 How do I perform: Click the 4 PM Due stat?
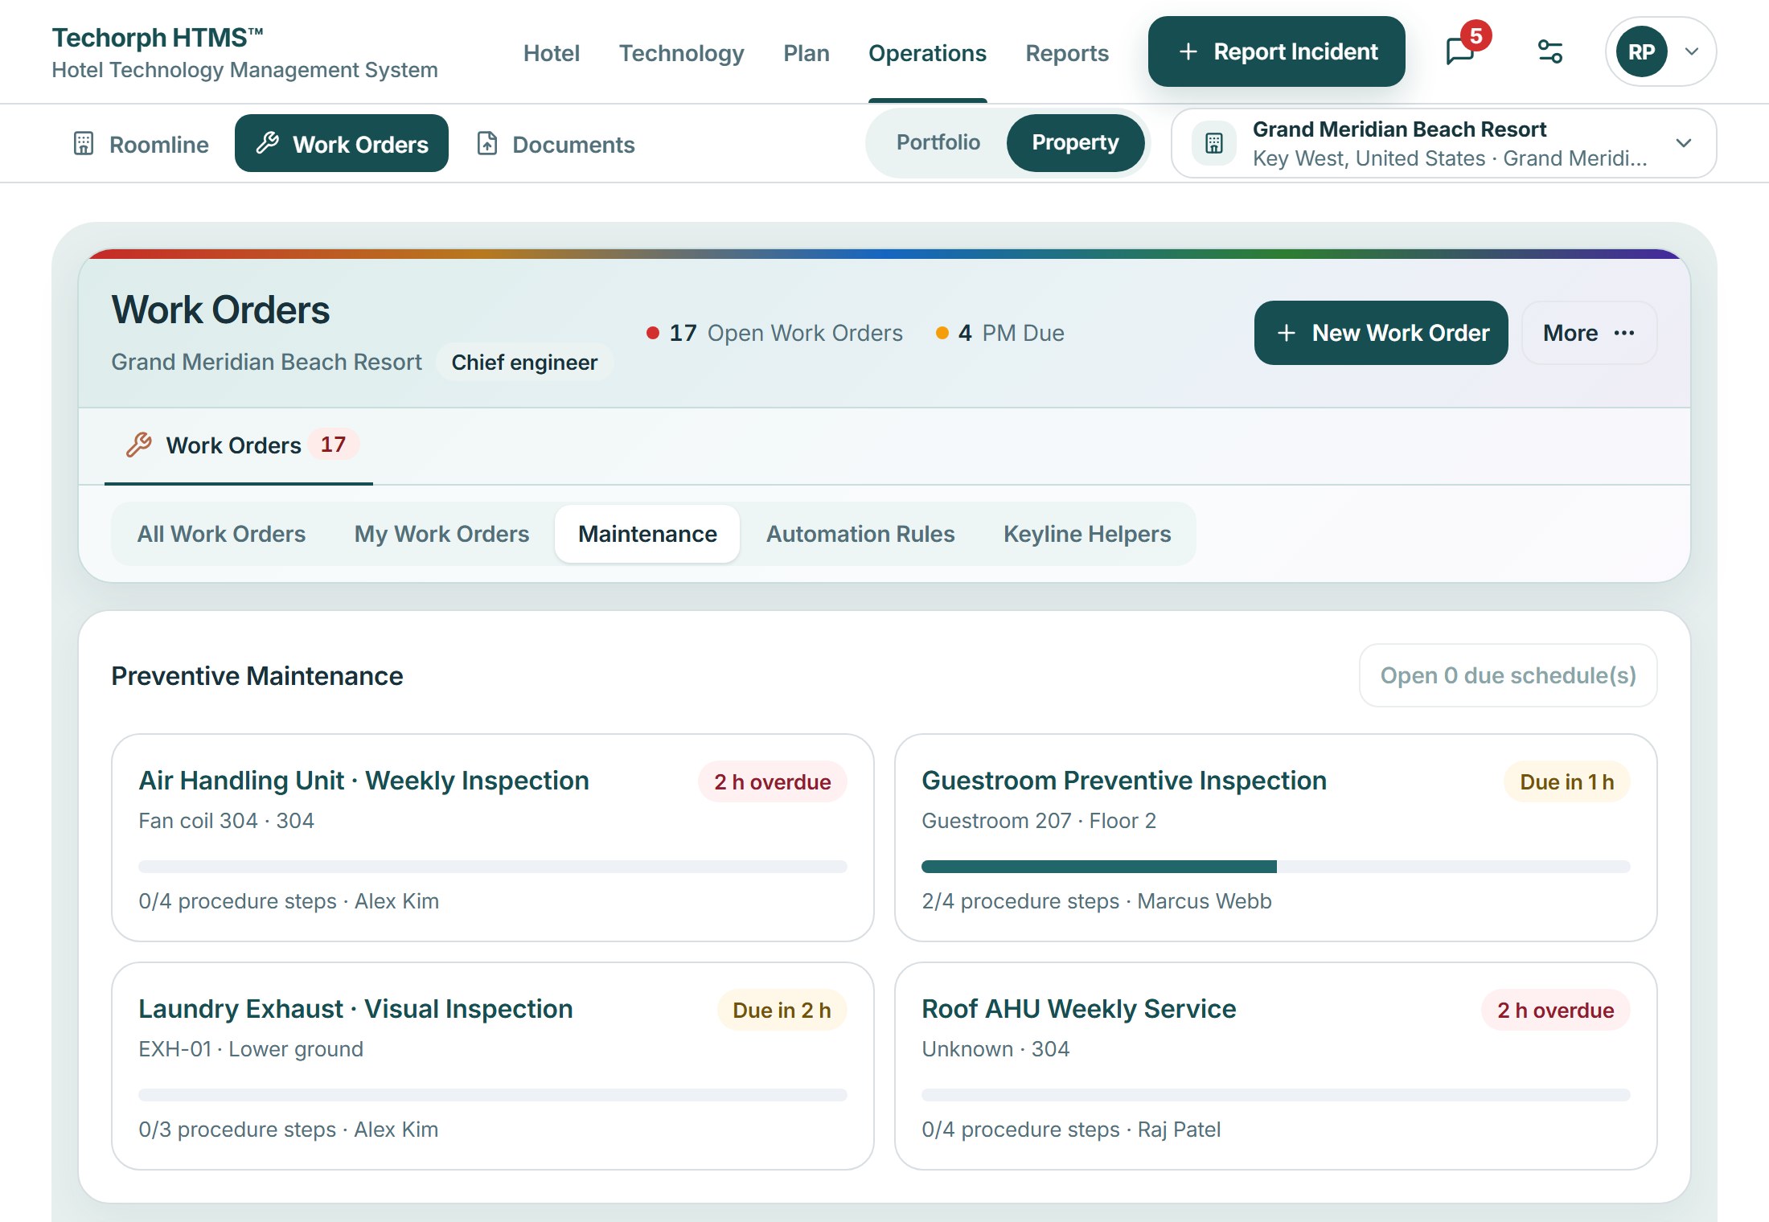pyautogui.click(x=1000, y=333)
